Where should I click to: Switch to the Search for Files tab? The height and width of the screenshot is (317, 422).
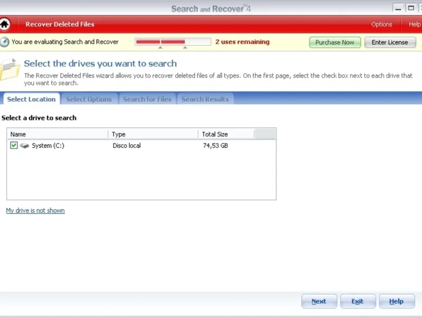click(147, 99)
